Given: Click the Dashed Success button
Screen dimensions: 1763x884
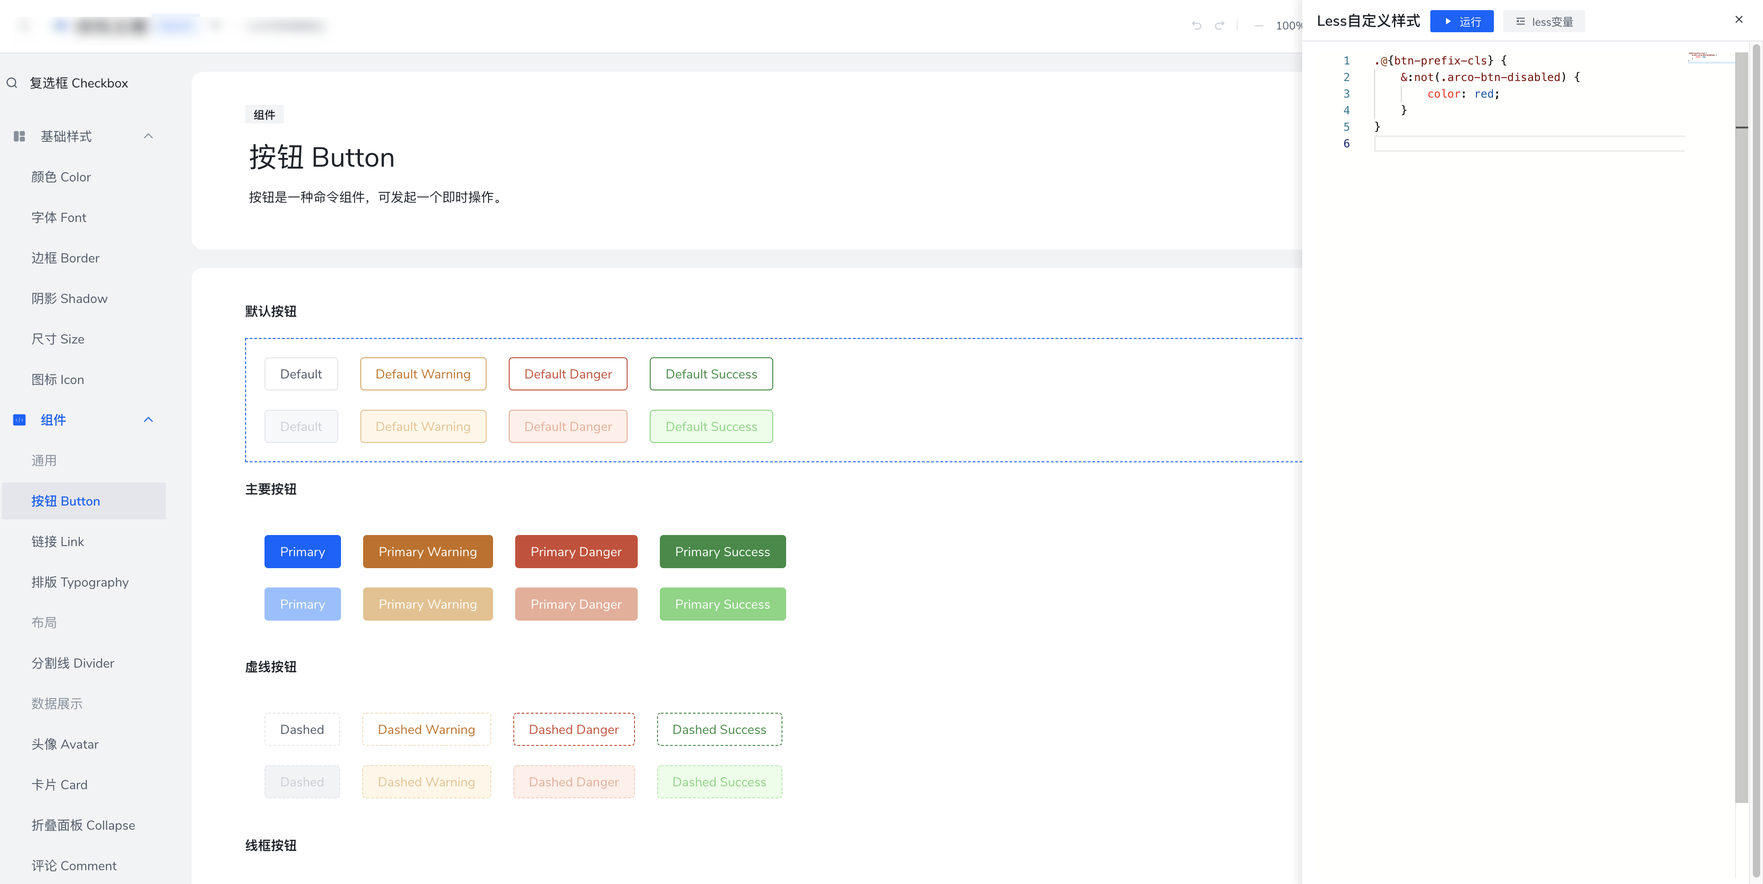Looking at the screenshot, I should coord(719,729).
